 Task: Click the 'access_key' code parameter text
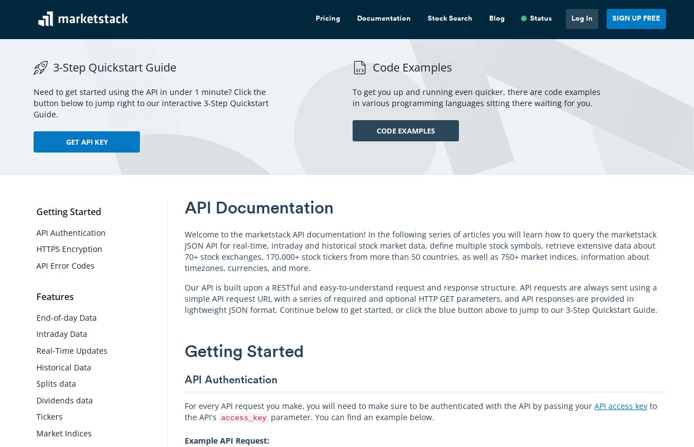[243, 418]
